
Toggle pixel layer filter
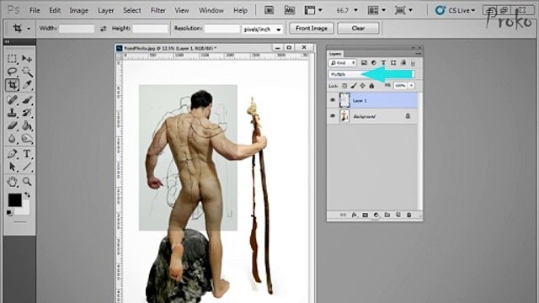[364, 63]
